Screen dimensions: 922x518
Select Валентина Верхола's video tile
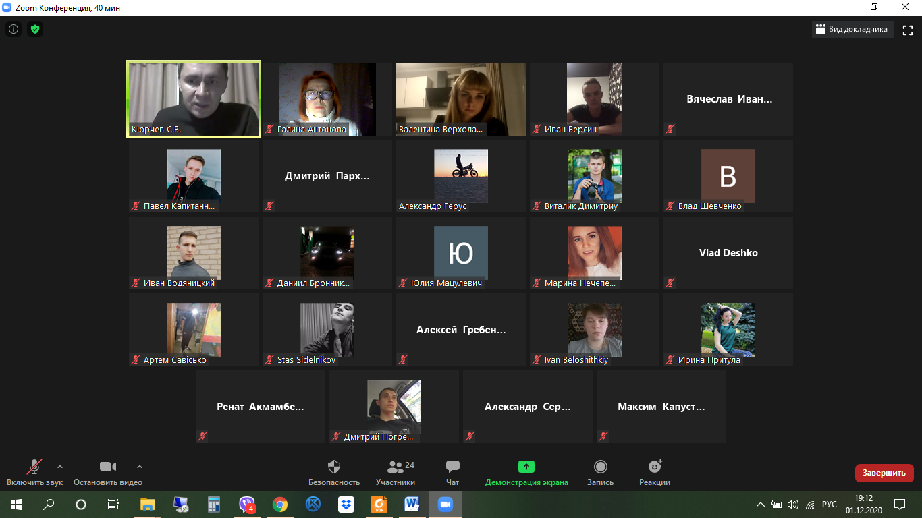click(x=461, y=99)
